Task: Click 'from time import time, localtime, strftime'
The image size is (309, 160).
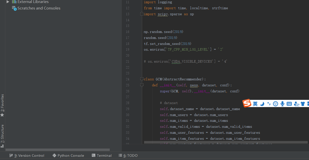Action: point(186,8)
